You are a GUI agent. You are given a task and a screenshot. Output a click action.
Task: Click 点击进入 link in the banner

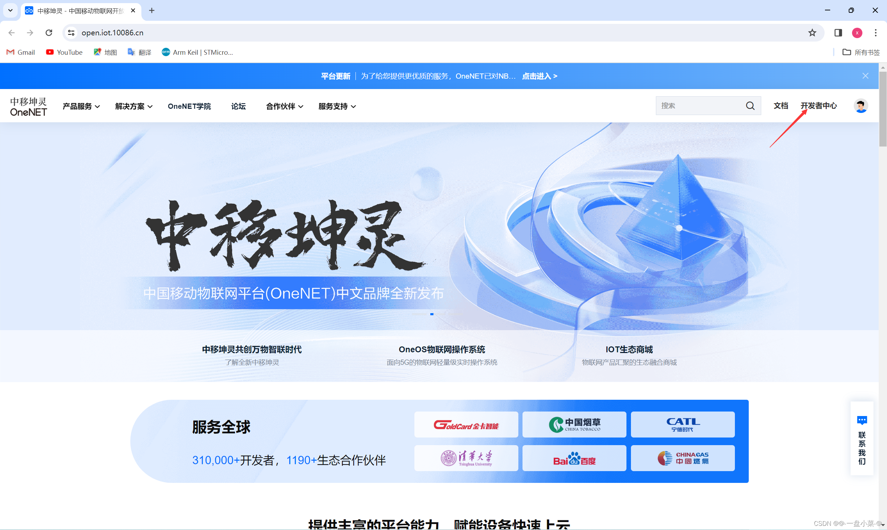coord(539,76)
